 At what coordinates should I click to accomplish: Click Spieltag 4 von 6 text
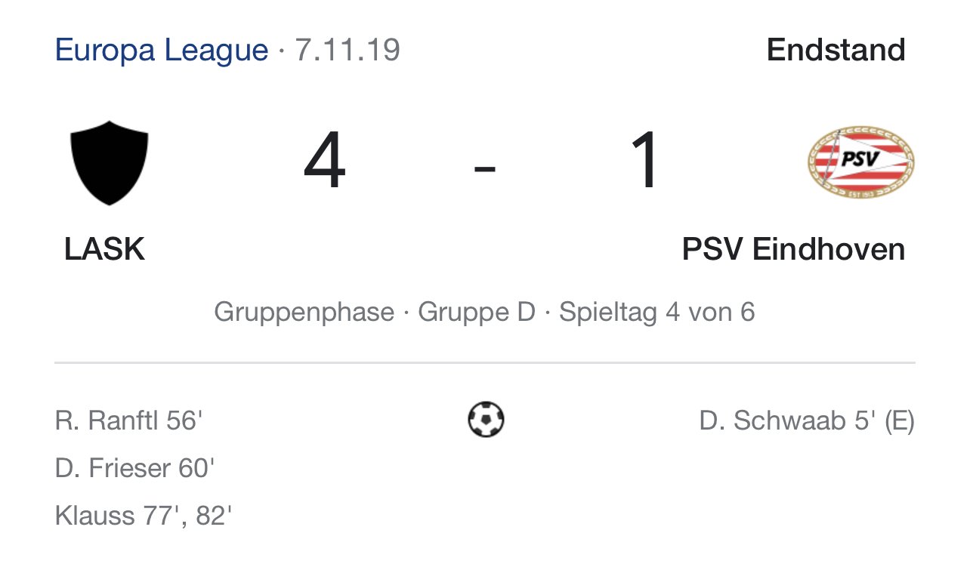point(656,312)
